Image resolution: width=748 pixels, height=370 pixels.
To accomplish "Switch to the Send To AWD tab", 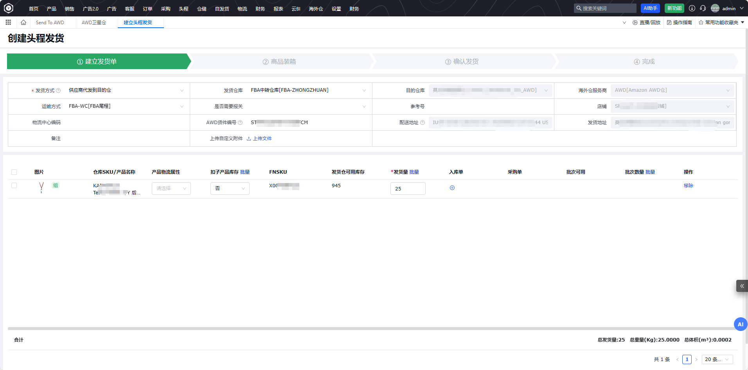I will point(50,23).
